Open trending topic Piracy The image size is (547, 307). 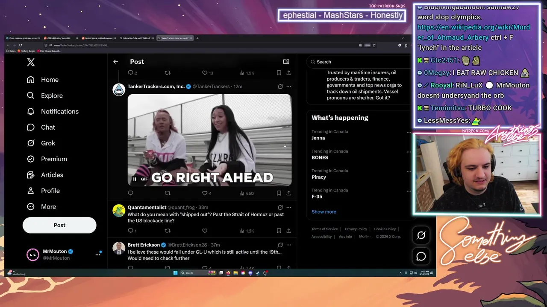click(319, 177)
